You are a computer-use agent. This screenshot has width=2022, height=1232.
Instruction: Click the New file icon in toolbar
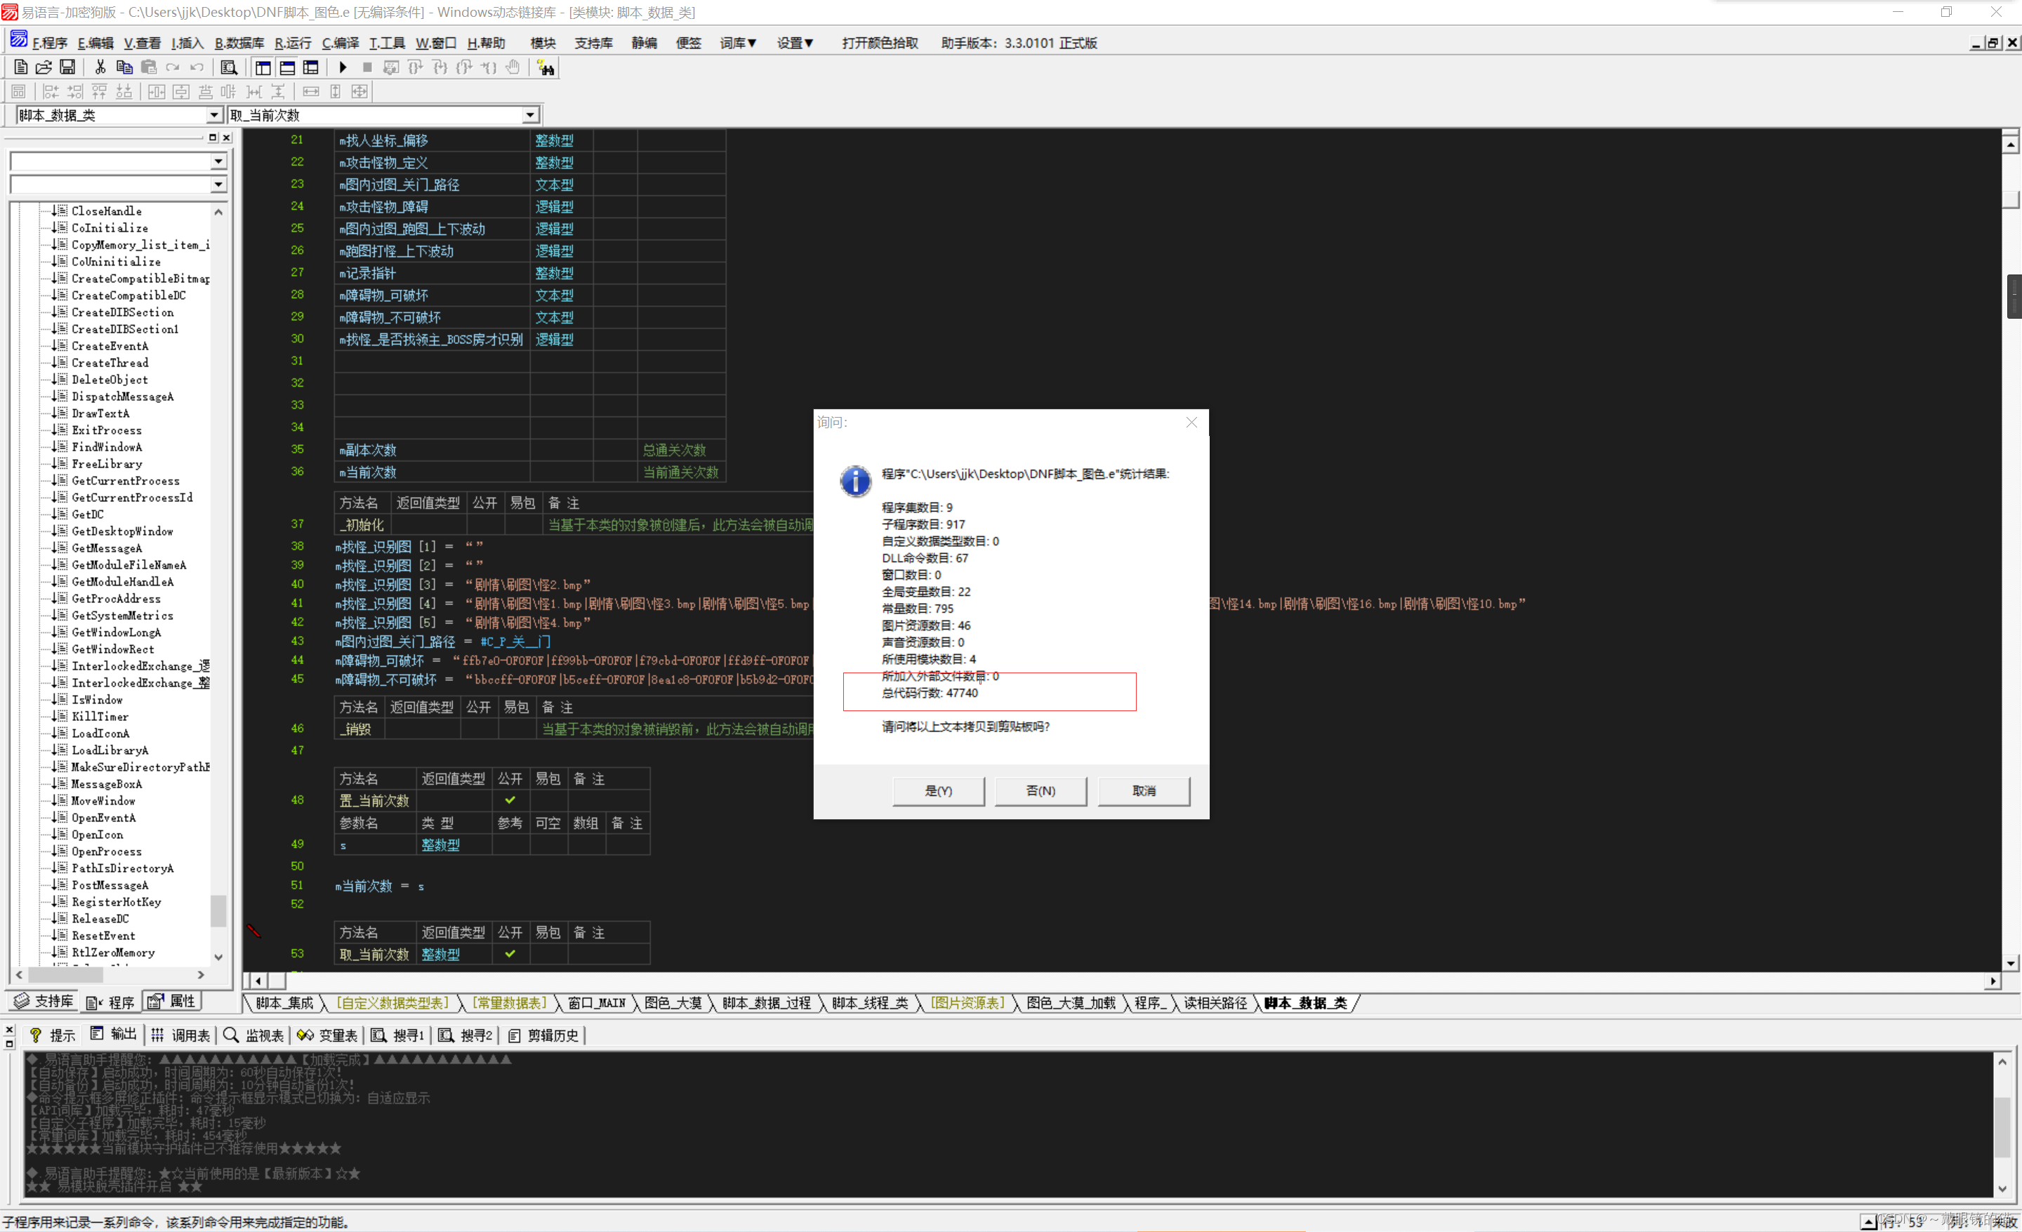(20, 67)
